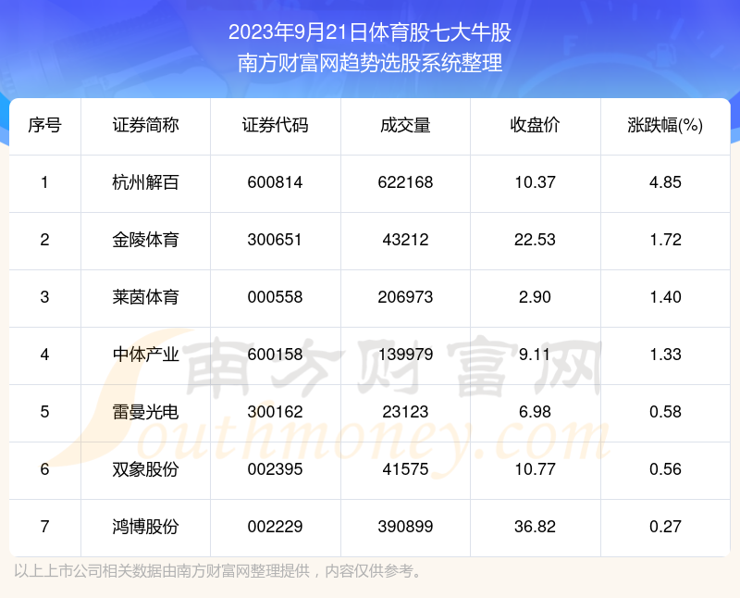
Task: Click volume value '206973'
Action: (405, 297)
